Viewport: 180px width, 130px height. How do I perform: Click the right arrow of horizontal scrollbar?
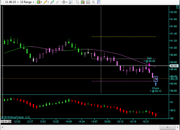178,127
